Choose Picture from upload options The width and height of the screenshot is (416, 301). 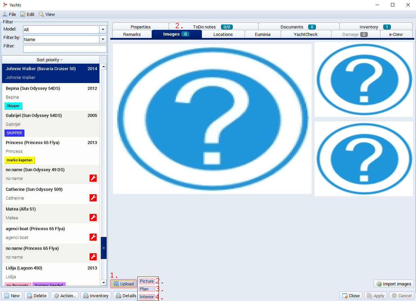tap(147, 281)
